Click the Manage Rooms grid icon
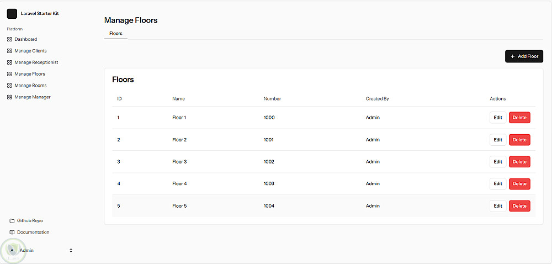 coord(9,86)
